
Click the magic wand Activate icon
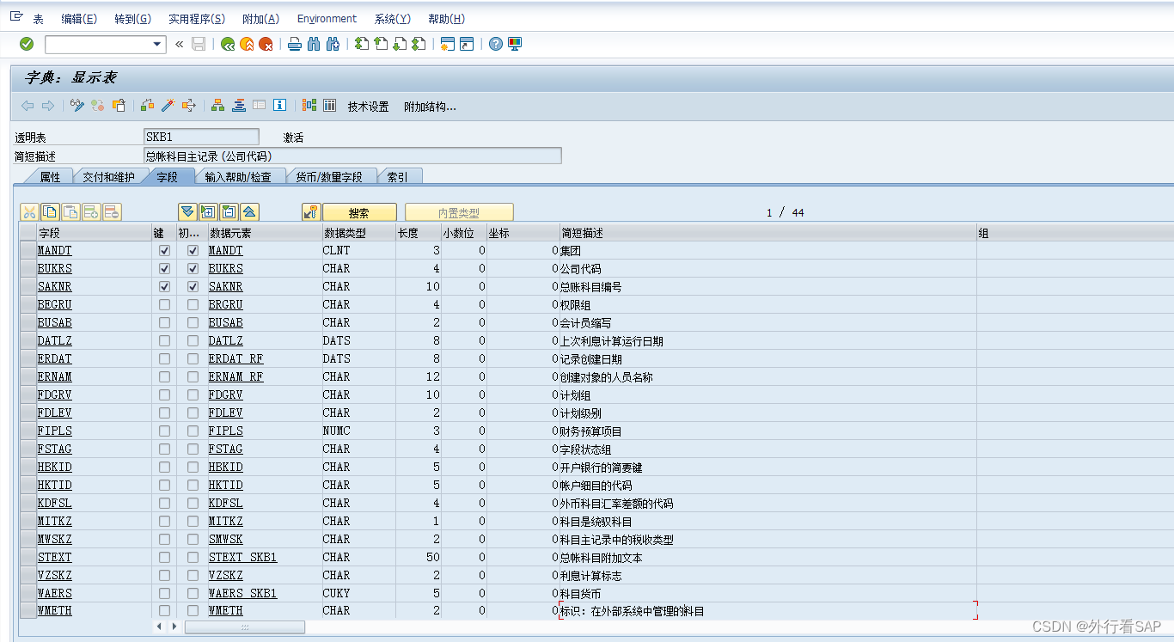pos(168,106)
